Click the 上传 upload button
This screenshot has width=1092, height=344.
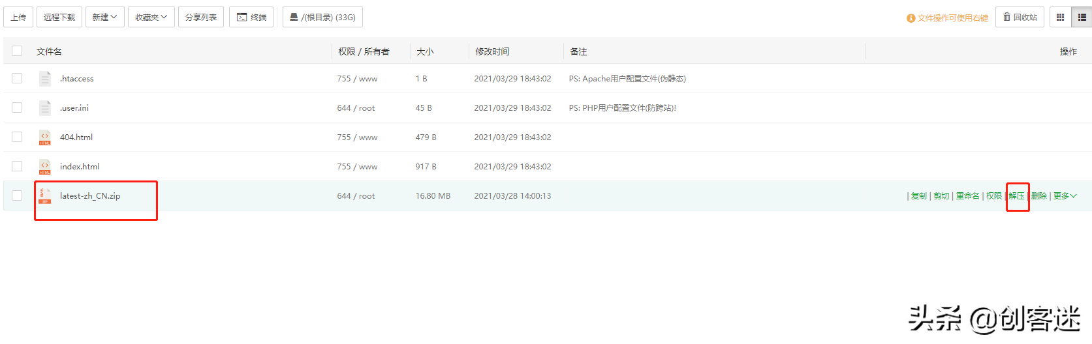18,18
